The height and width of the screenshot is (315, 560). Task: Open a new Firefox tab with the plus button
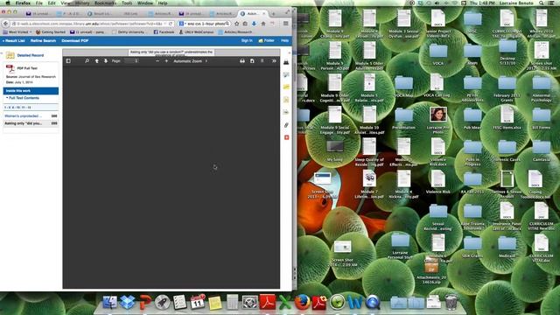(274, 14)
